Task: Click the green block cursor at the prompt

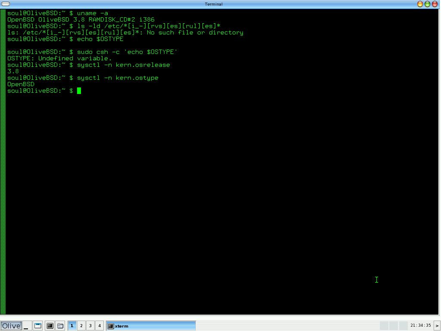Action: coord(79,91)
